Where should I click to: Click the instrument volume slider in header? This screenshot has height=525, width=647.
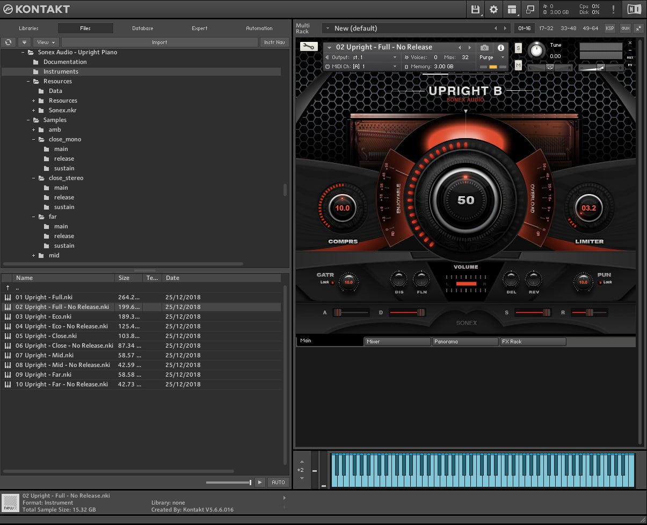point(601,68)
